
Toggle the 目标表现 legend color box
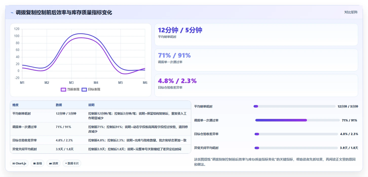coord(84,89)
